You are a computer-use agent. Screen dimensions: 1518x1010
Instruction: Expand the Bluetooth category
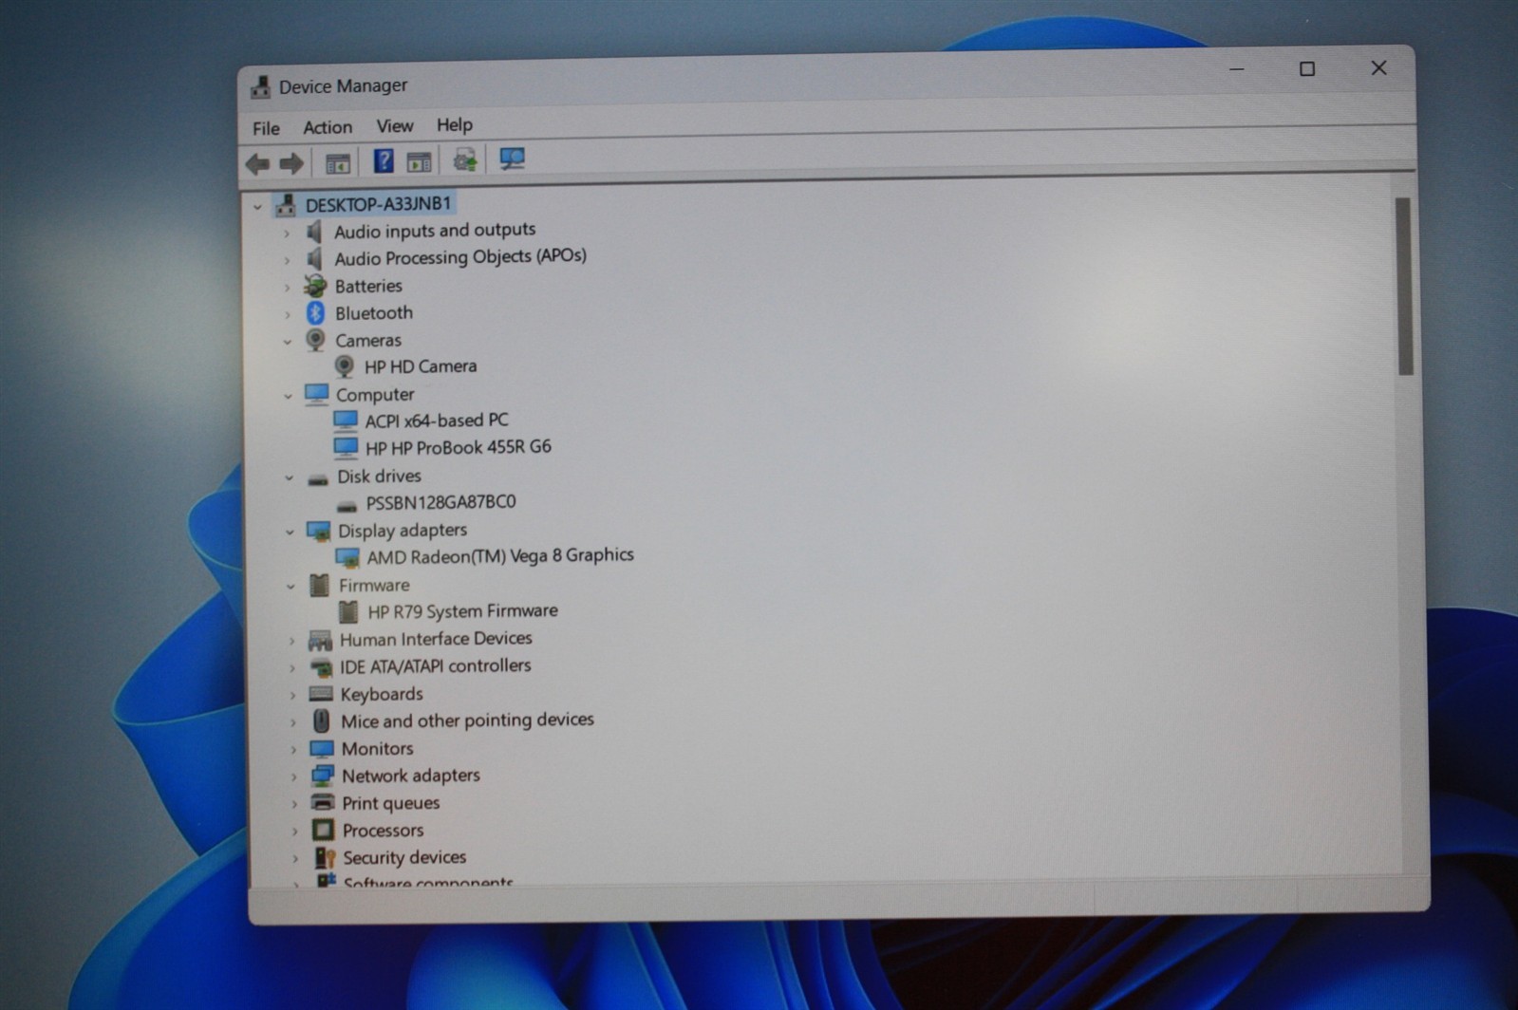[x=287, y=314]
